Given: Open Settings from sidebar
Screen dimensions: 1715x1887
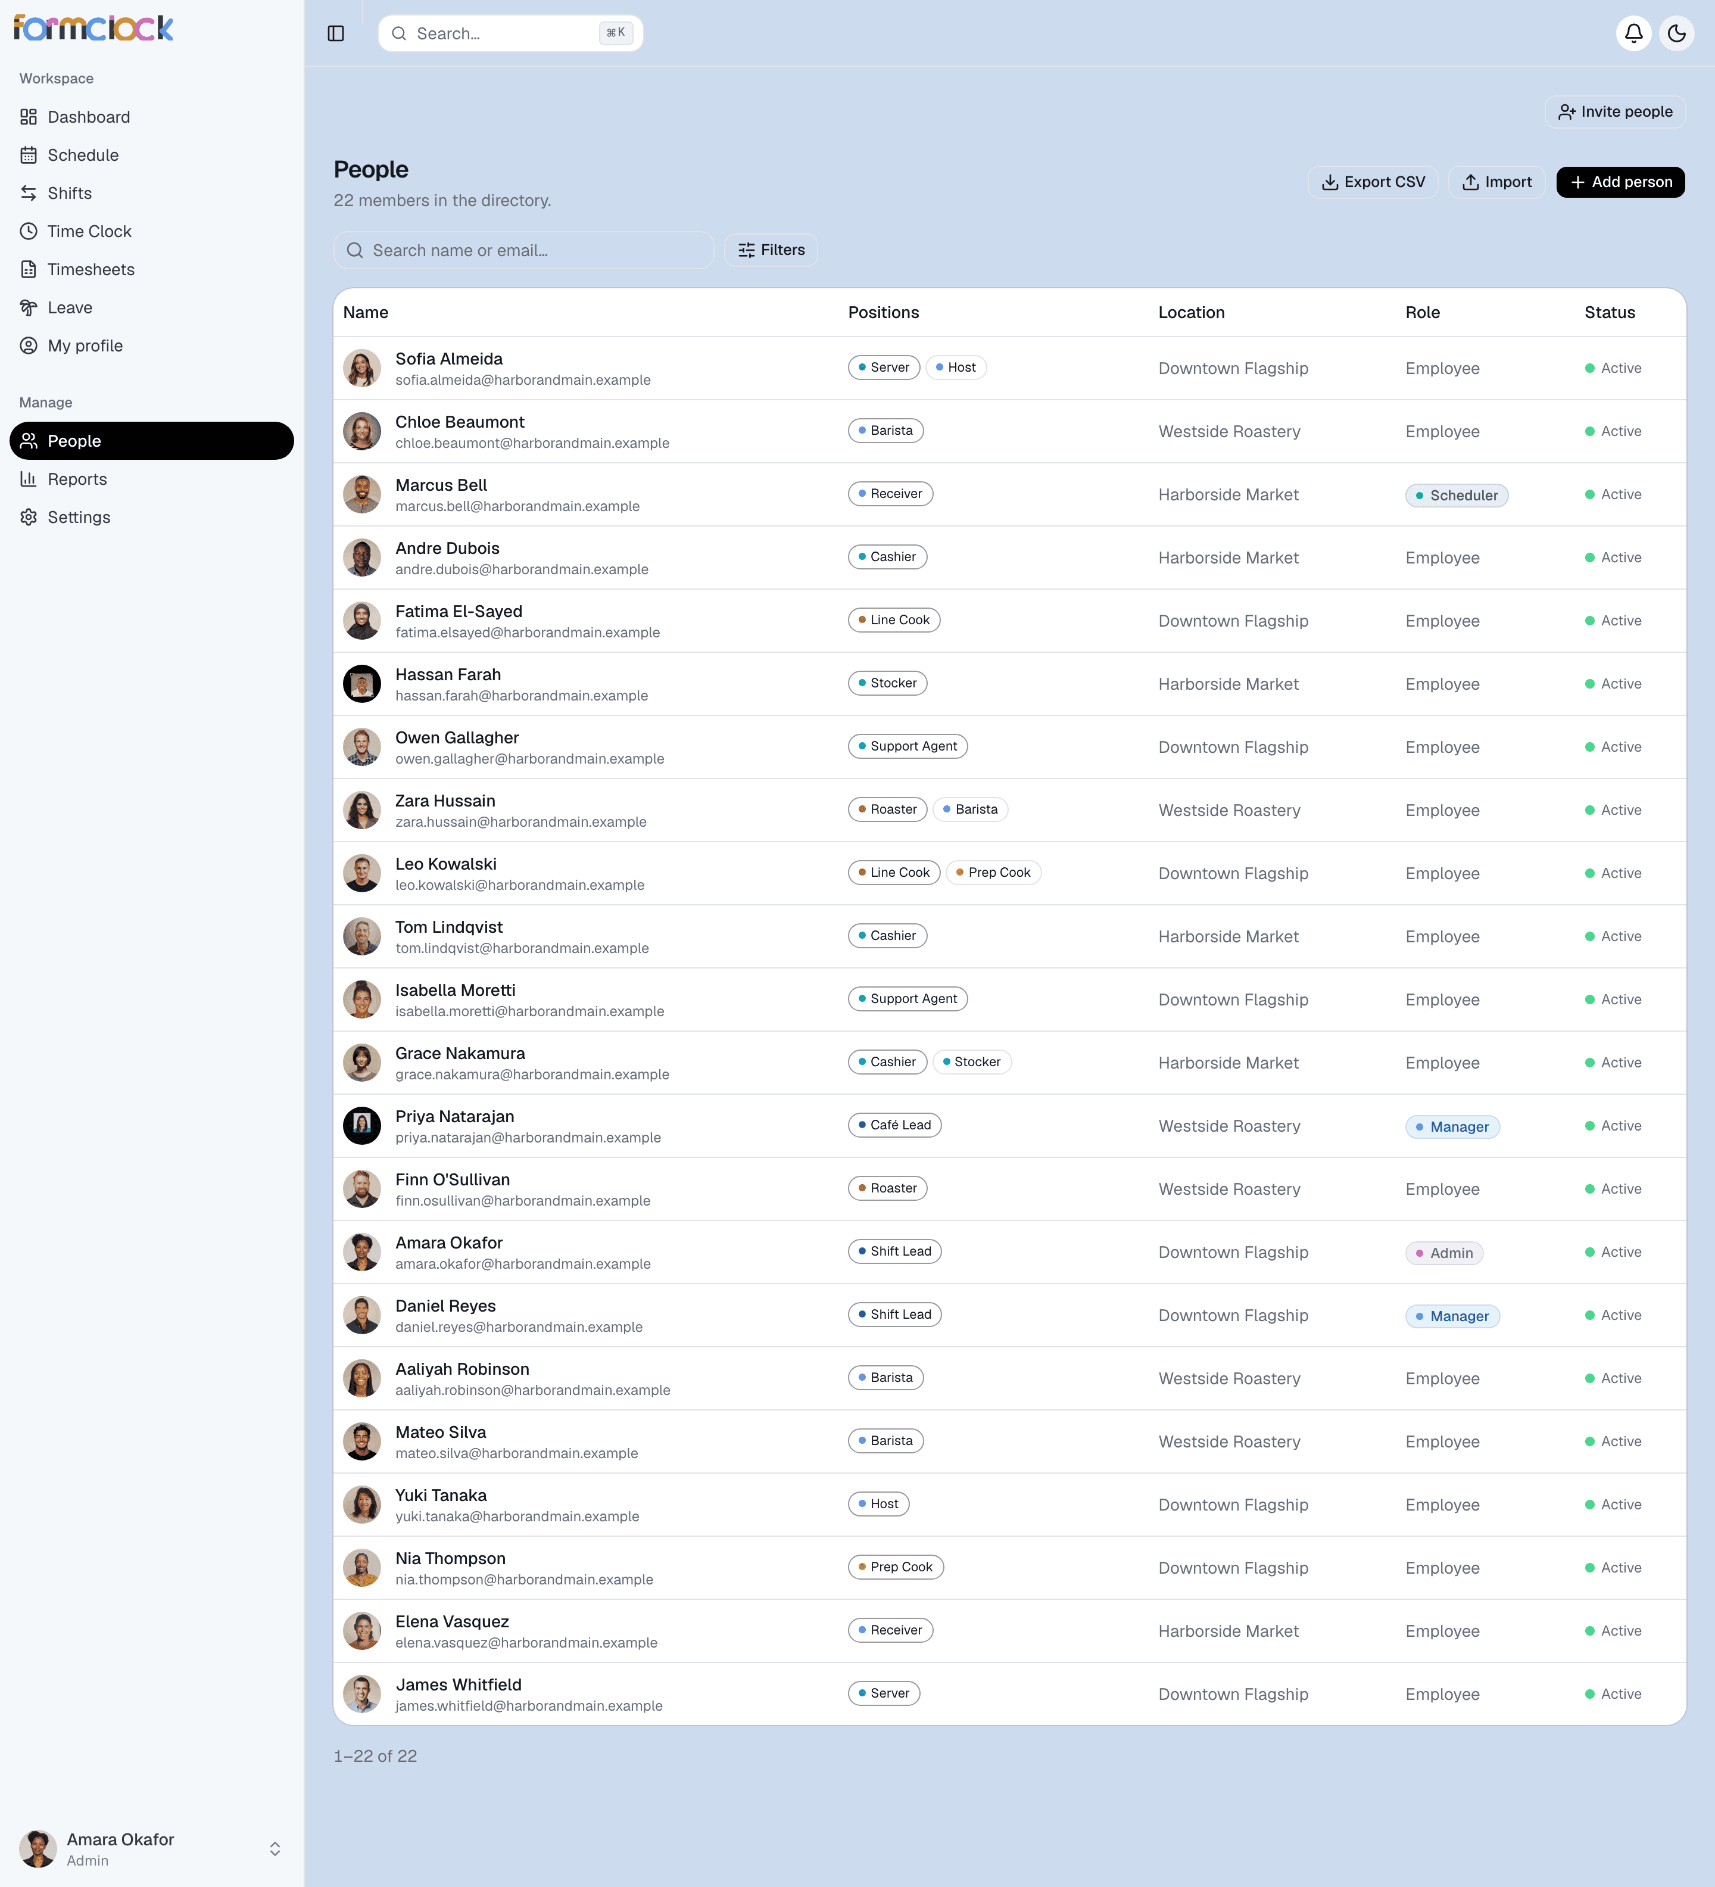Looking at the screenshot, I should coord(152,518).
